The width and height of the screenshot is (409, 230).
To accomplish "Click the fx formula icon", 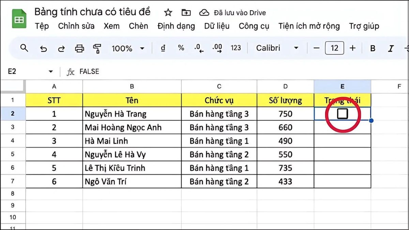I will click(x=71, y=72).
